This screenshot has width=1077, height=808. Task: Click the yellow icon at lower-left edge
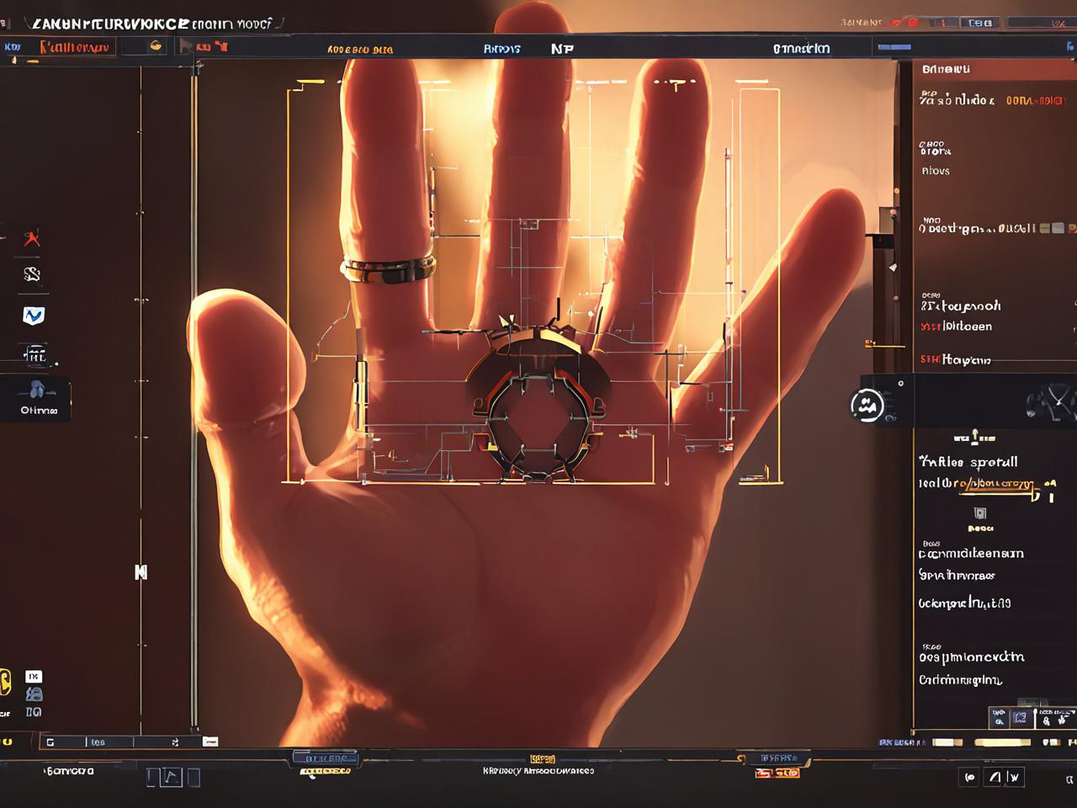(5, 683)
